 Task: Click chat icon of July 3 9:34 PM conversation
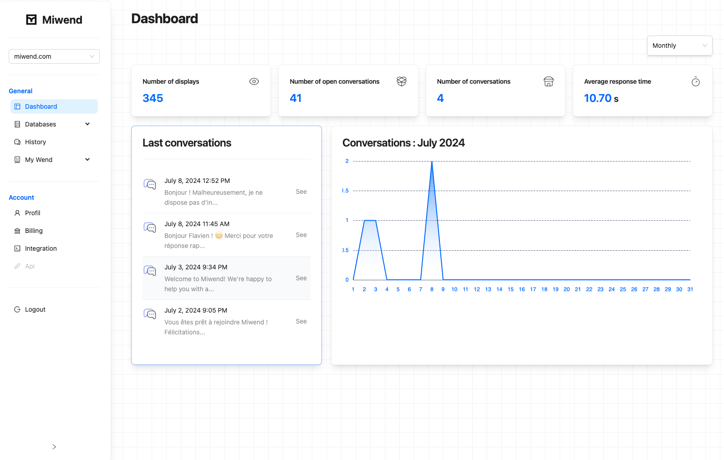[150, 271]
